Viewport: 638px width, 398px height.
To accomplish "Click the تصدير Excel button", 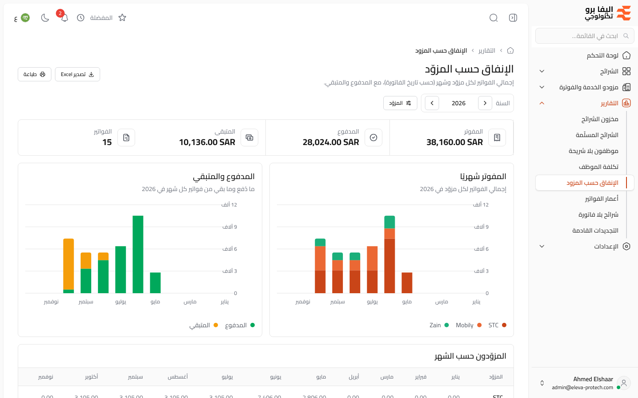I will pos(78,74).
